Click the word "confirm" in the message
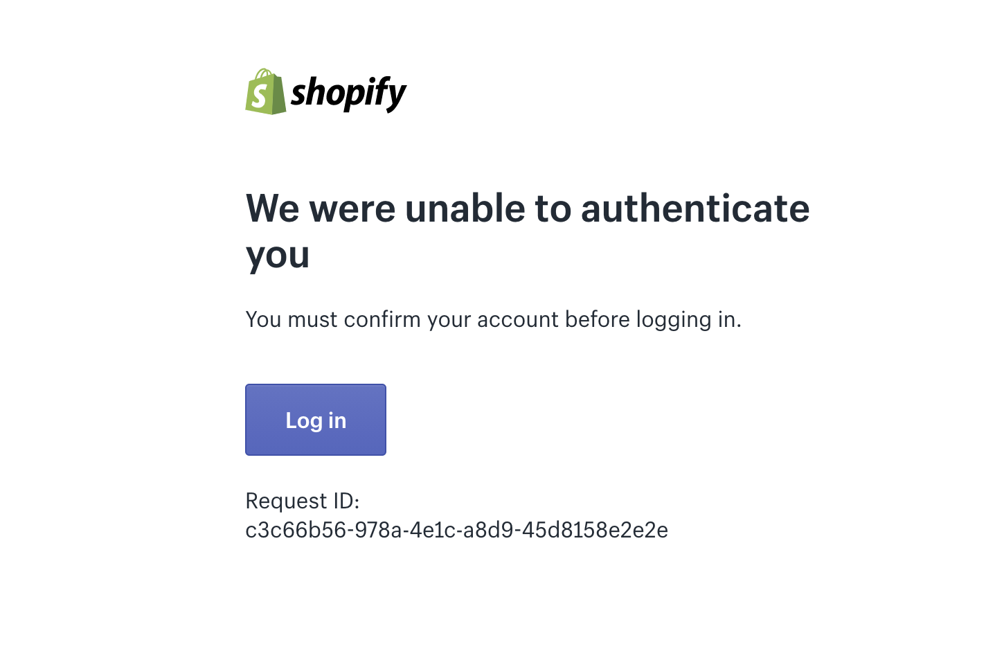The height and width of the screenshot is (658, 986). pos(382,319)
